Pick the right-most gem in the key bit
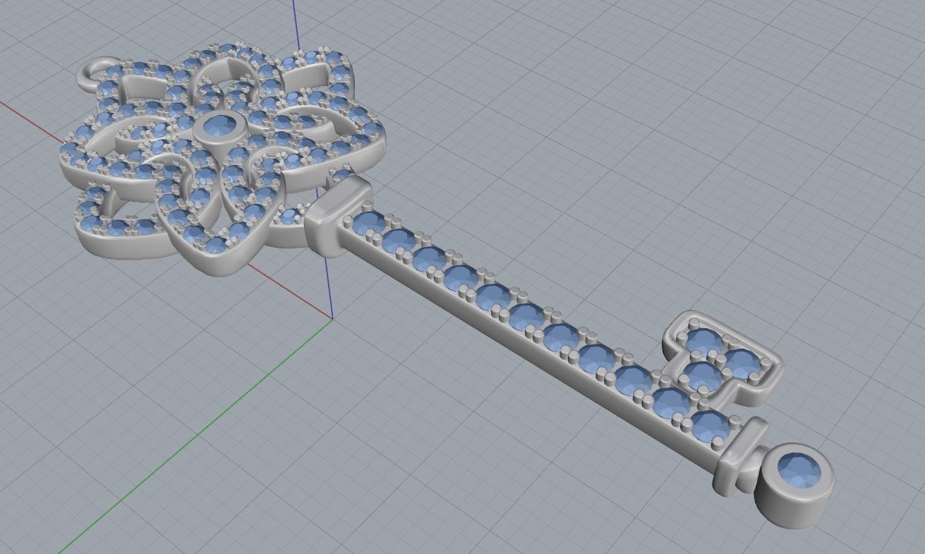 click(x=744, y=363)
